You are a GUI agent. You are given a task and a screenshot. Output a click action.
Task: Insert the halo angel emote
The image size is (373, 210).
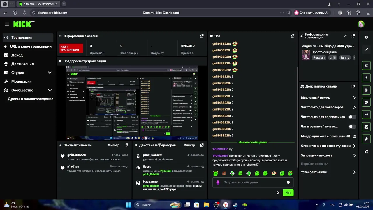click(215, 173)
